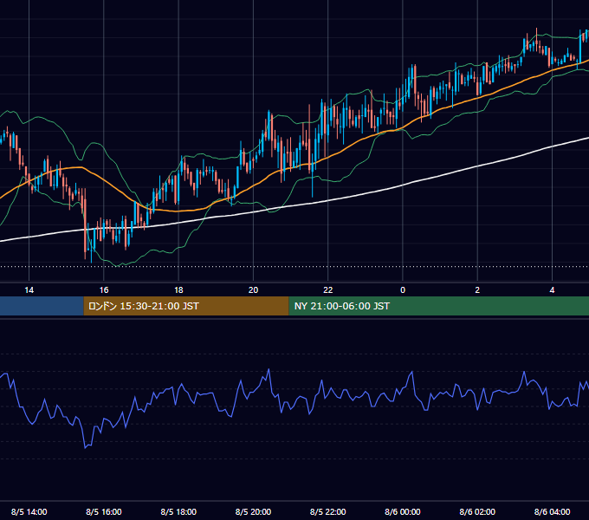Click the '8/5 14:00' date label
The height and width of the screenshot is (520, 589).
(x=29, y=511)
